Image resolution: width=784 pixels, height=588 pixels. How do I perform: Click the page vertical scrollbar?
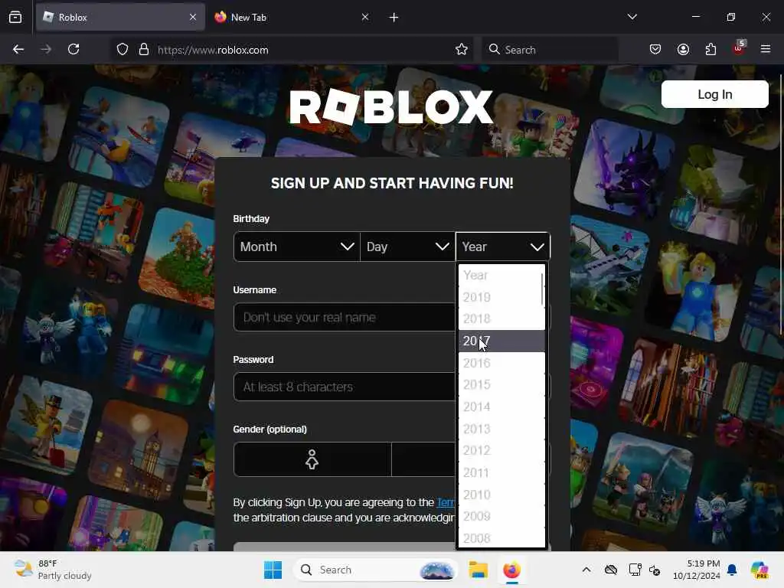coord(781,205)
